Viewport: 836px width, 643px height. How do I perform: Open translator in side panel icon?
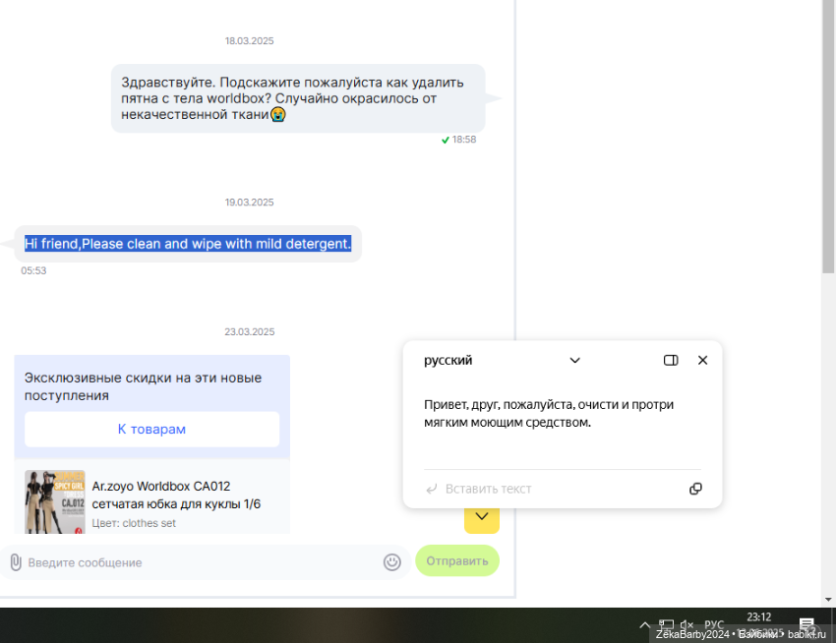(671, 361)
